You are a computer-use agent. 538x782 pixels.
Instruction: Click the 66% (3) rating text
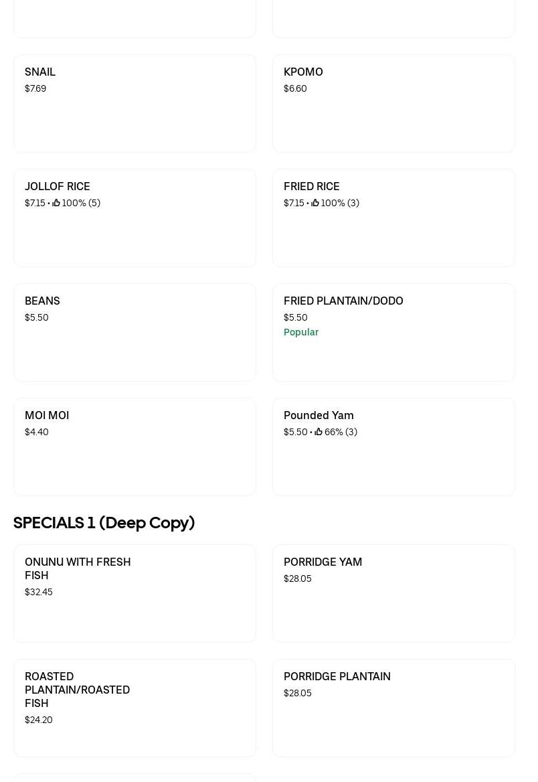coord(341,432)
